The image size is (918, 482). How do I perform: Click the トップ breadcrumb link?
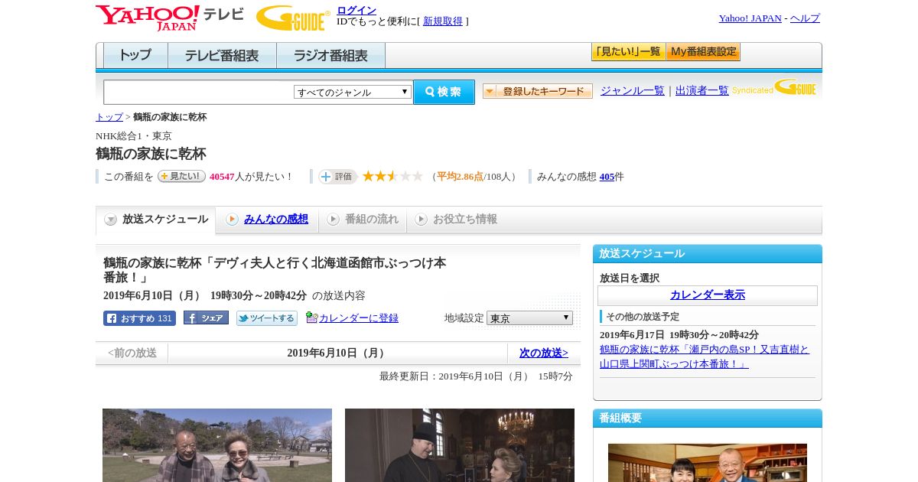109,117
